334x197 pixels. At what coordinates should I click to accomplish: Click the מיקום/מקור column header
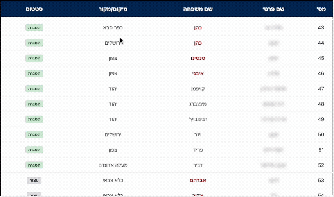(113, 9)
